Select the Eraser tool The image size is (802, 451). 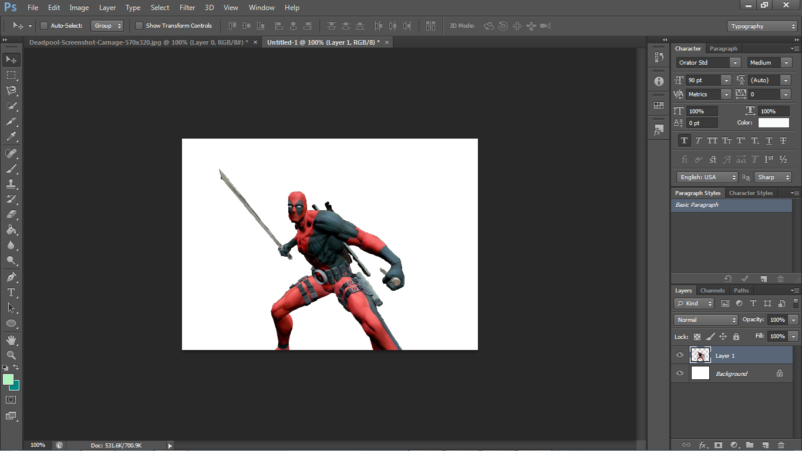pyautogui.click(x=11, y=214)
